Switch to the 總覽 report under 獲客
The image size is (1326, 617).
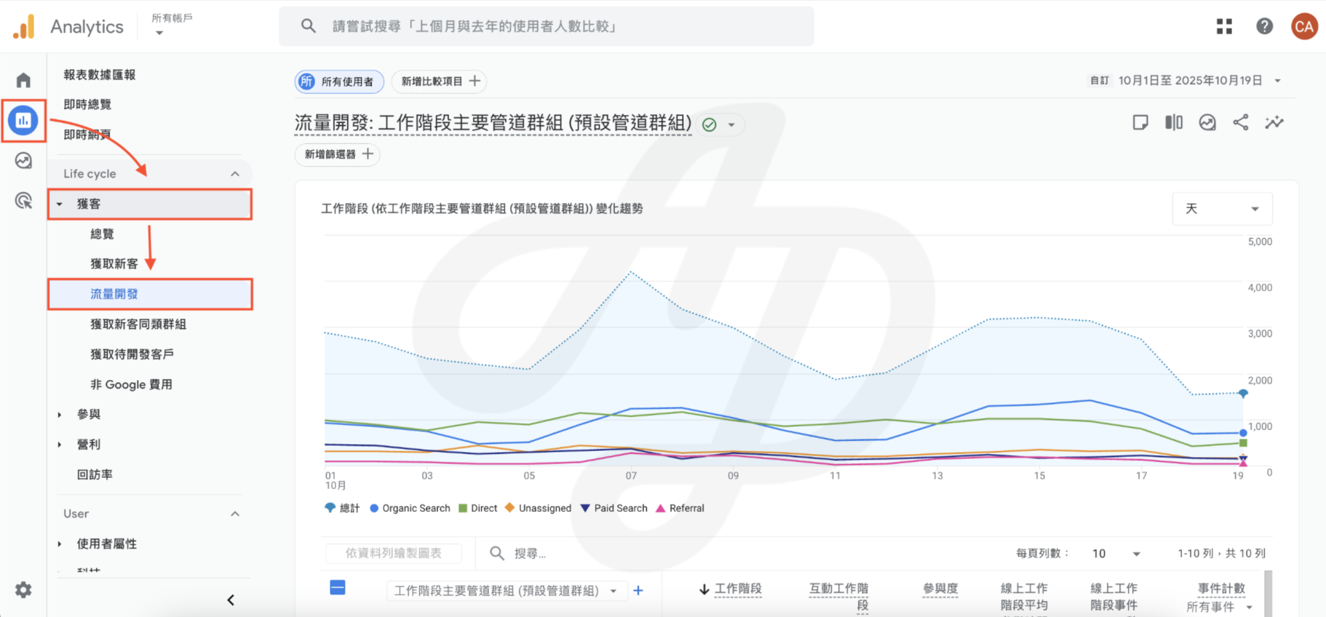point(102,234)
